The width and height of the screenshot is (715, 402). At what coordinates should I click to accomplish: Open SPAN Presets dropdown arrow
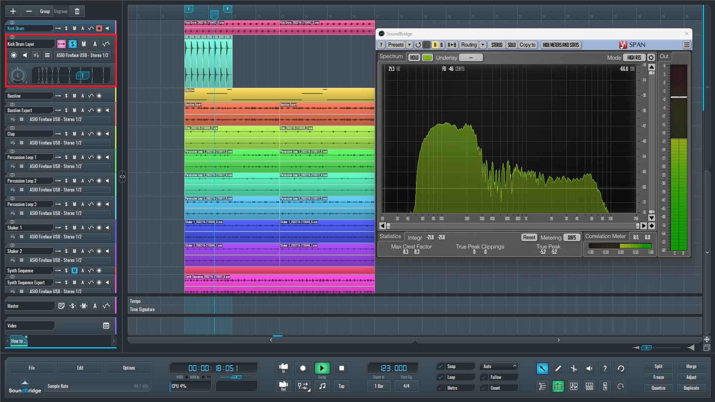(409, 45)
